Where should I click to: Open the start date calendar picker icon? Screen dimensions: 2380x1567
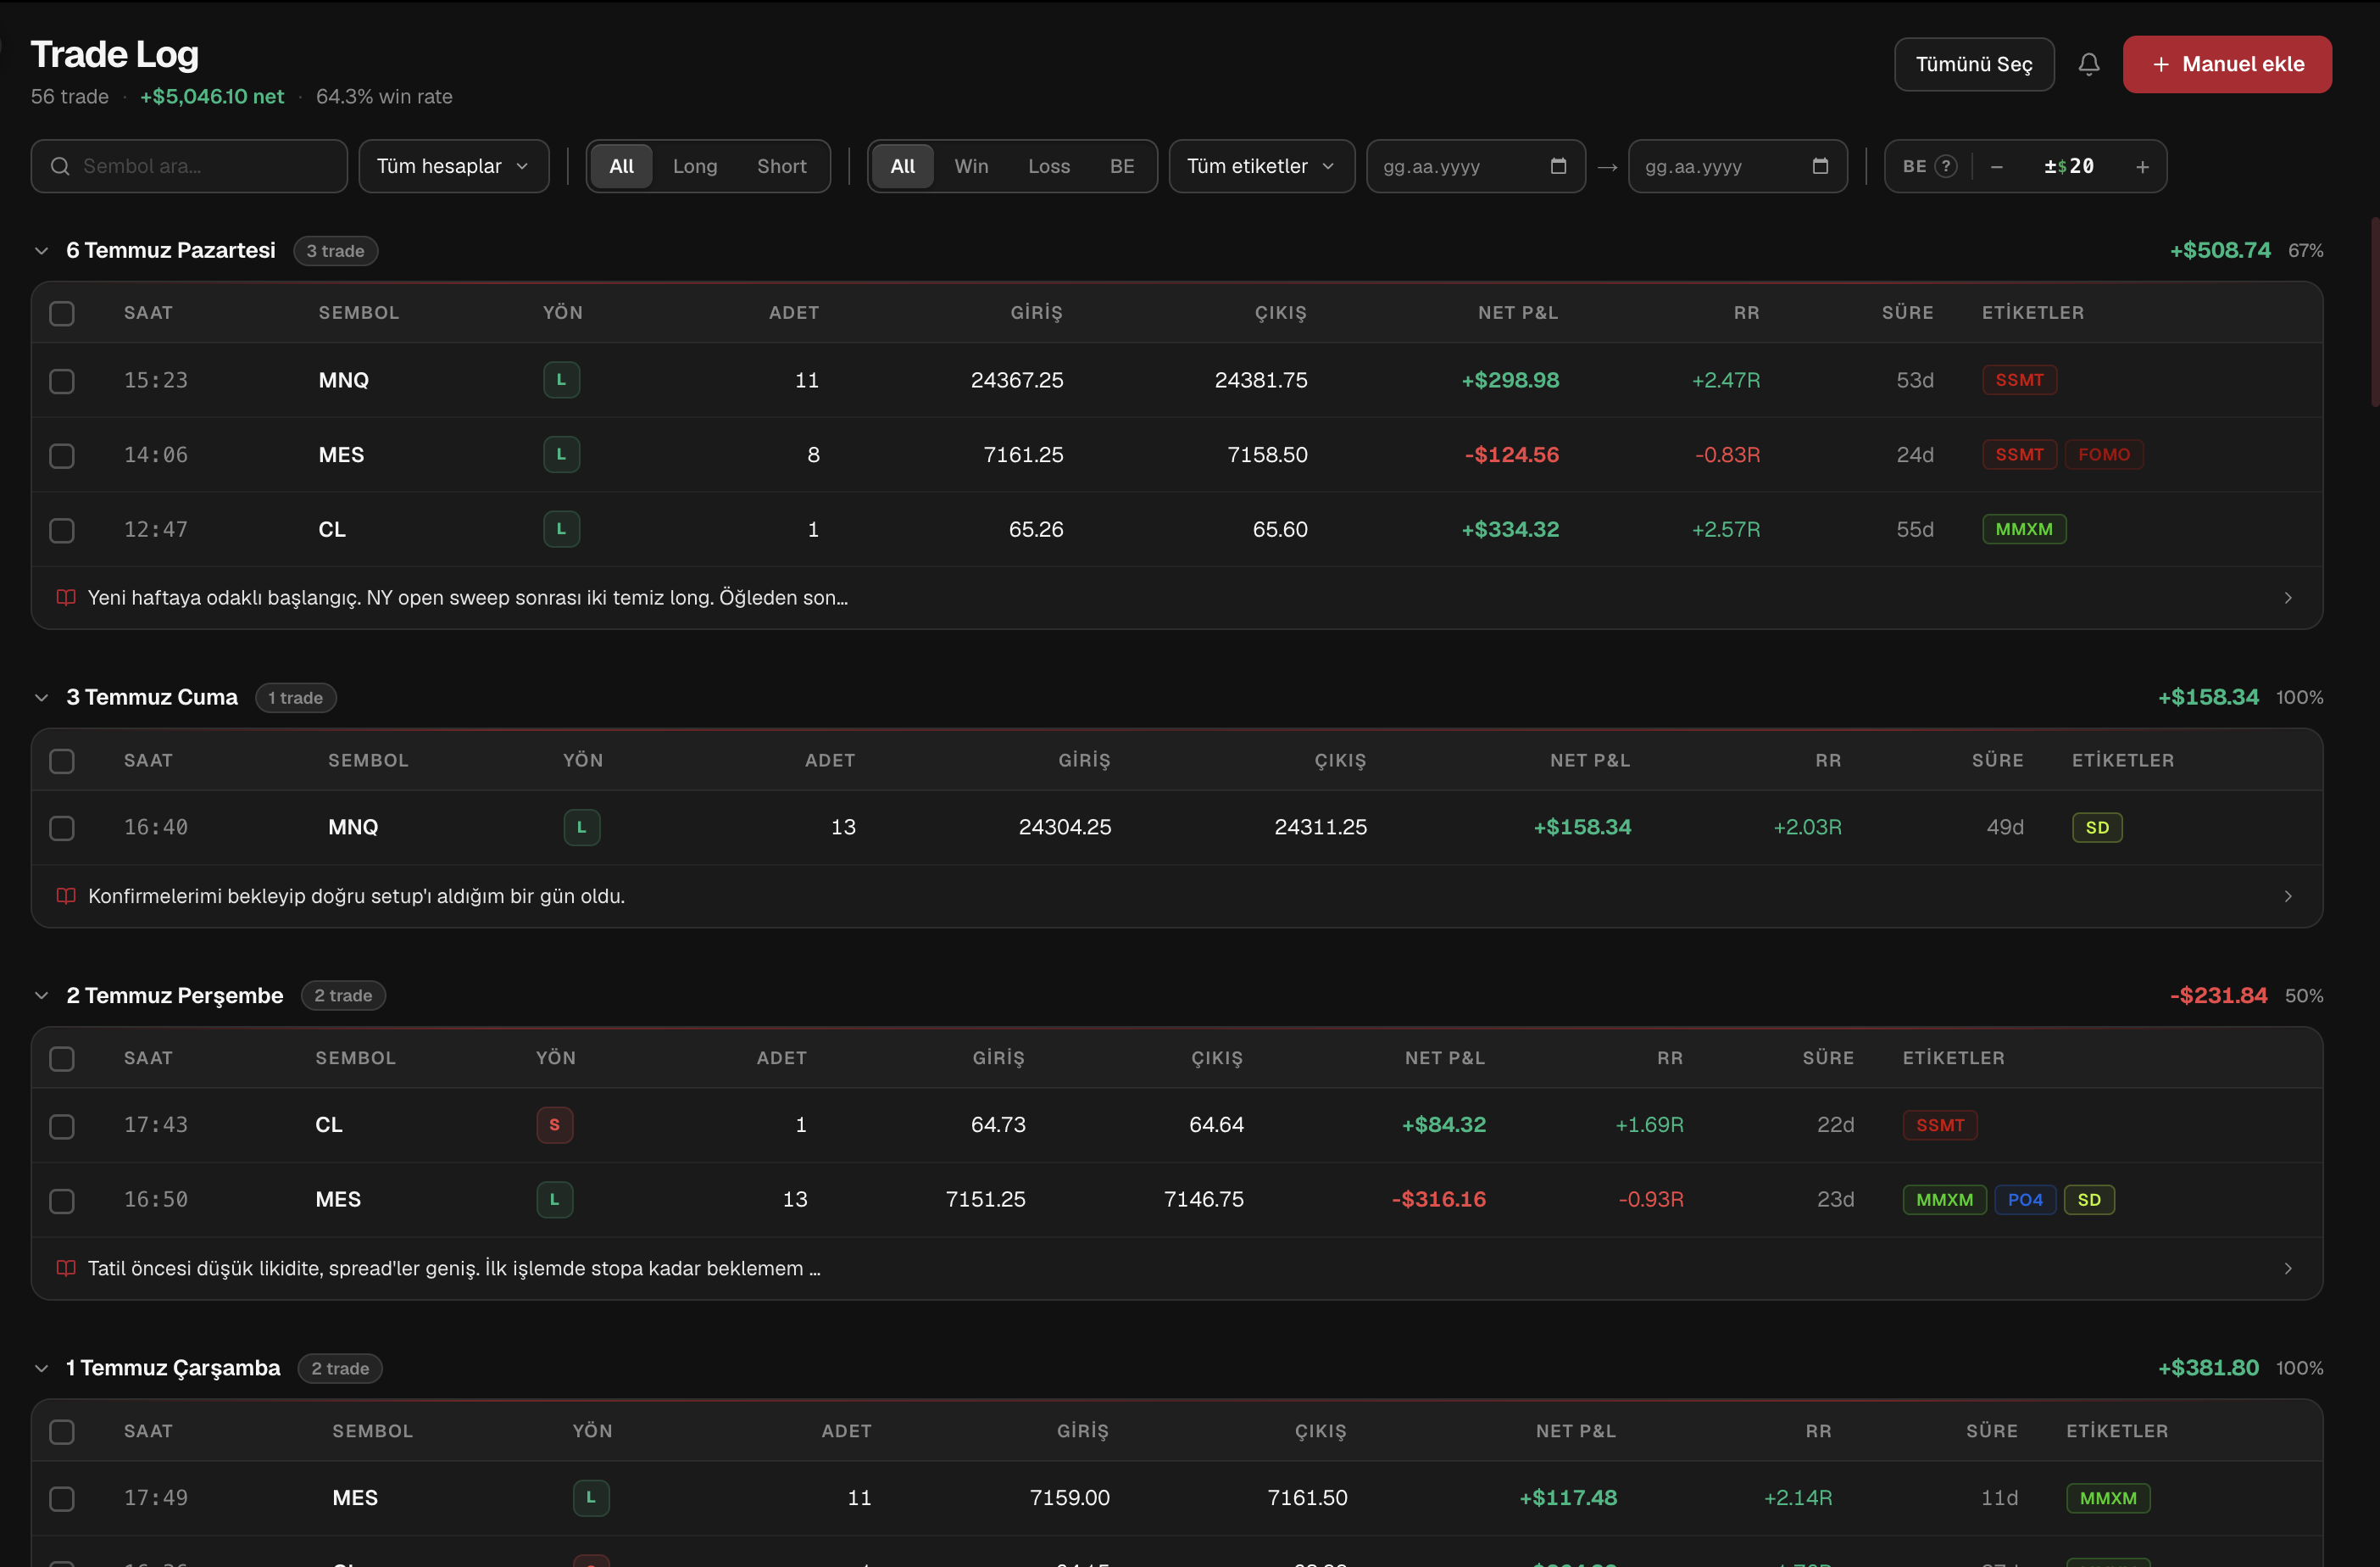[x=1558, y=166]
